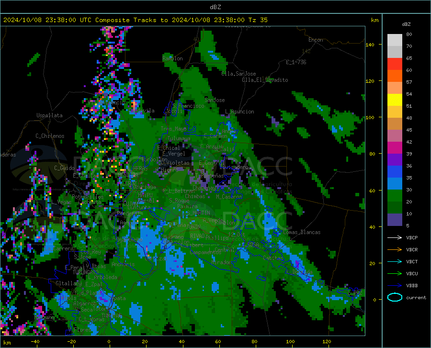
Task: Click the 'VBBB' legend label
Action: coord(412,286)
